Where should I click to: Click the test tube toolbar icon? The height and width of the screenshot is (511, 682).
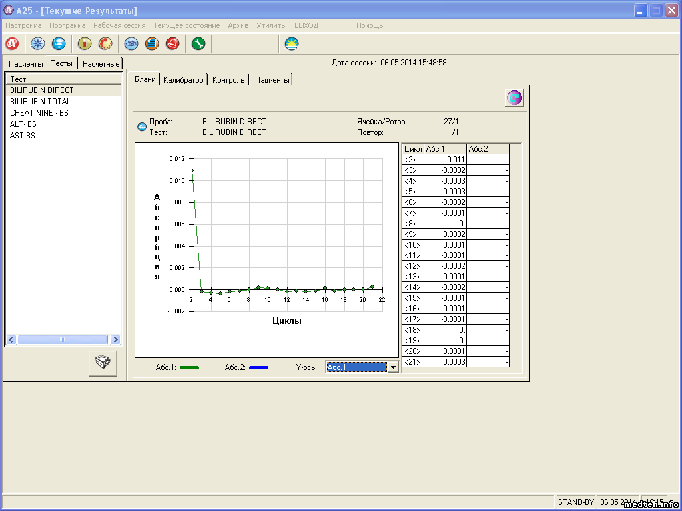pos(85,44)
